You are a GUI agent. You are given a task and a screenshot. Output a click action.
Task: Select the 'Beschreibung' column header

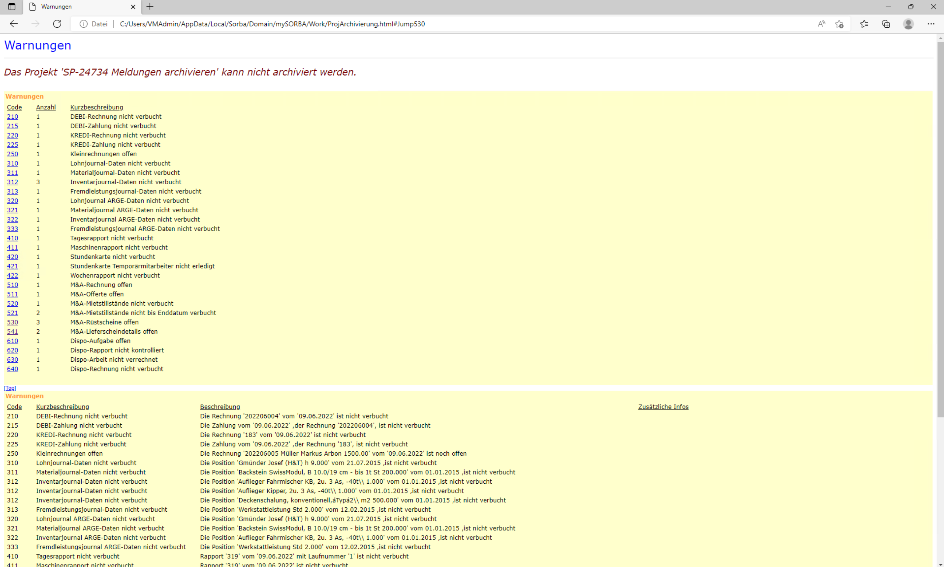tap(220, 407)
